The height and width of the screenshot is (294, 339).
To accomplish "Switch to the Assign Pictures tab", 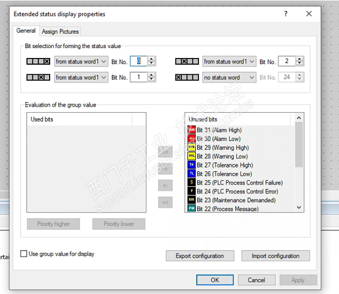I will pos(60,32).
